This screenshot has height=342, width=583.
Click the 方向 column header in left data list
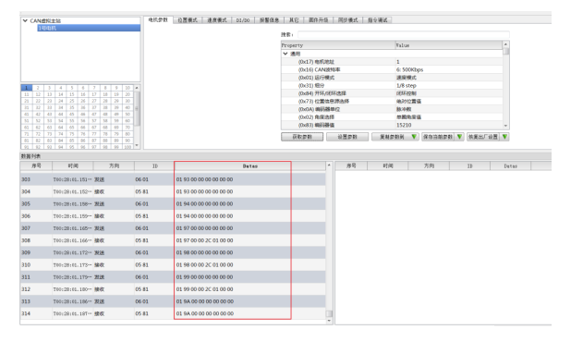pos(114,166)
